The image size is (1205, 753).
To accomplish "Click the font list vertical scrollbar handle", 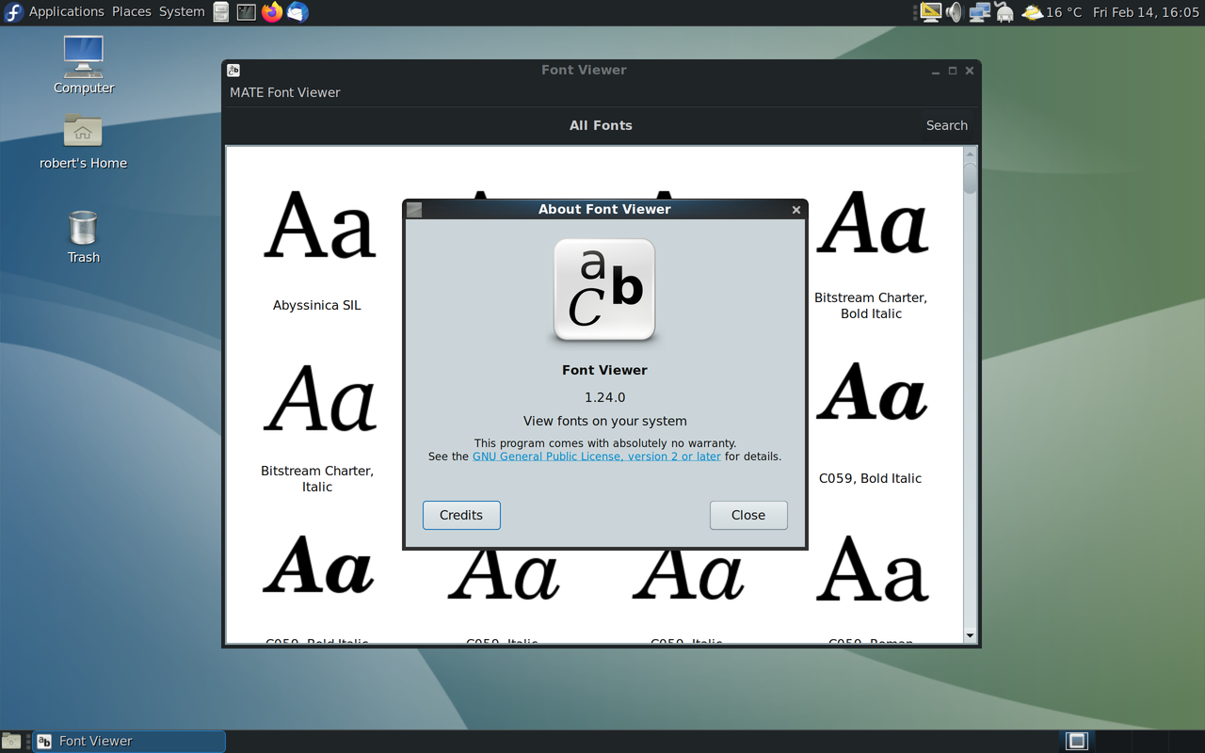I will [x=970, y=179].
